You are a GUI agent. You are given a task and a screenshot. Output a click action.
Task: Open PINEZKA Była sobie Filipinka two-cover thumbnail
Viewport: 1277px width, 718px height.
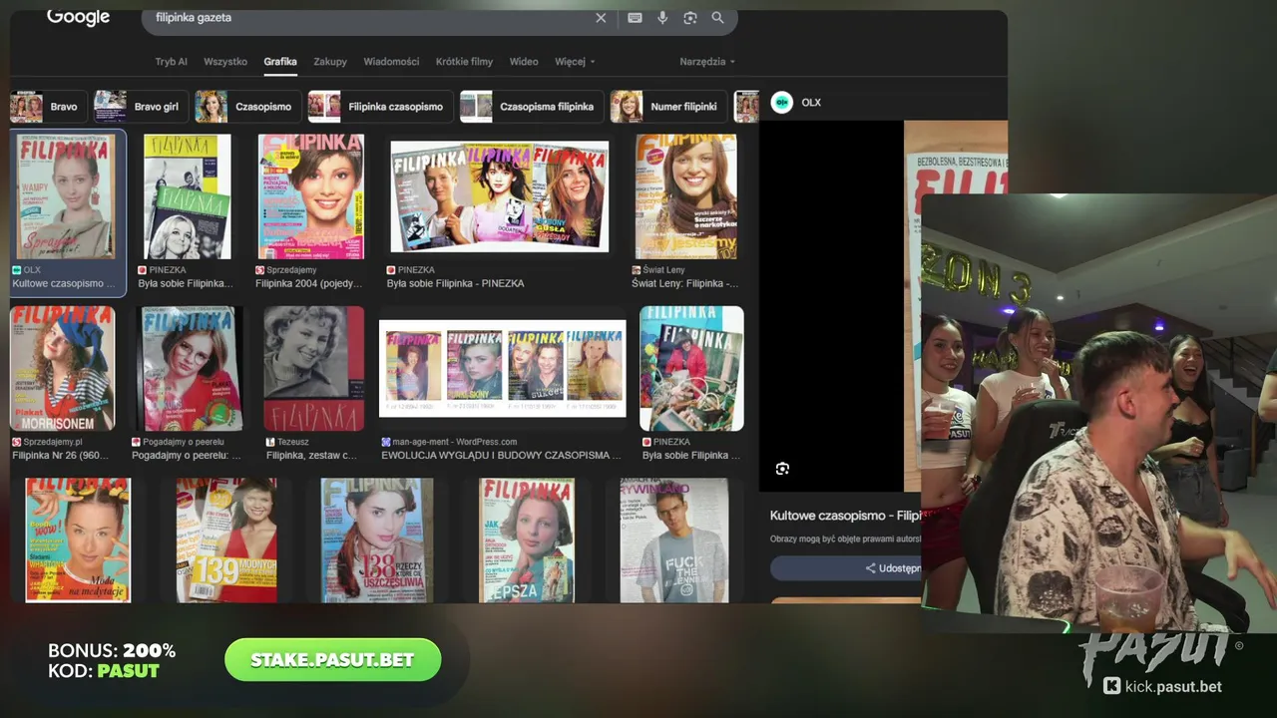[188, 196]
